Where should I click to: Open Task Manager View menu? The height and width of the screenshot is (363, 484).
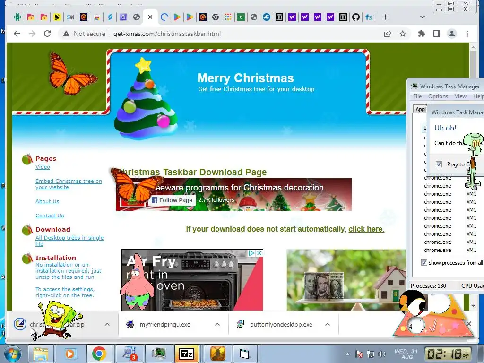460,96
